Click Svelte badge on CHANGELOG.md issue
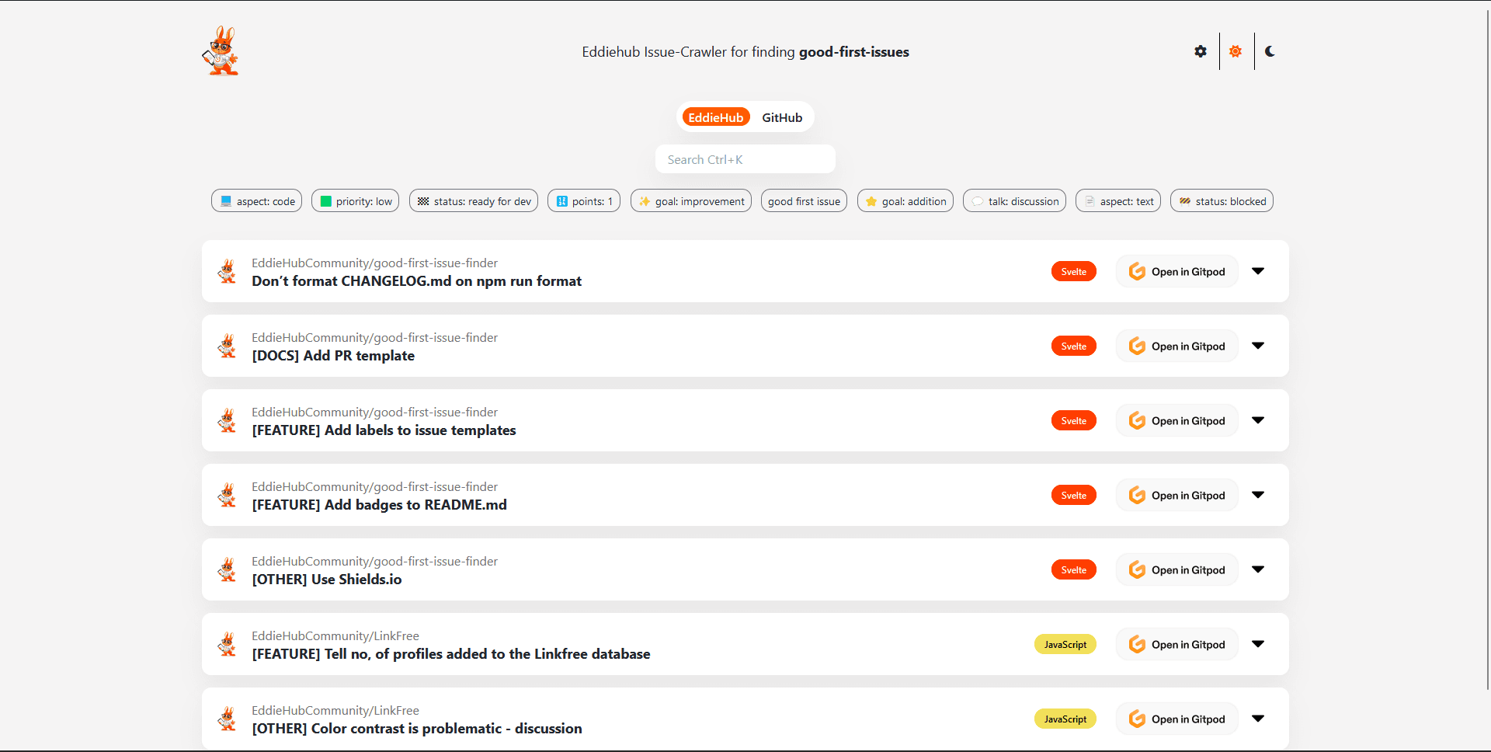 click(x=1074, y=271)
